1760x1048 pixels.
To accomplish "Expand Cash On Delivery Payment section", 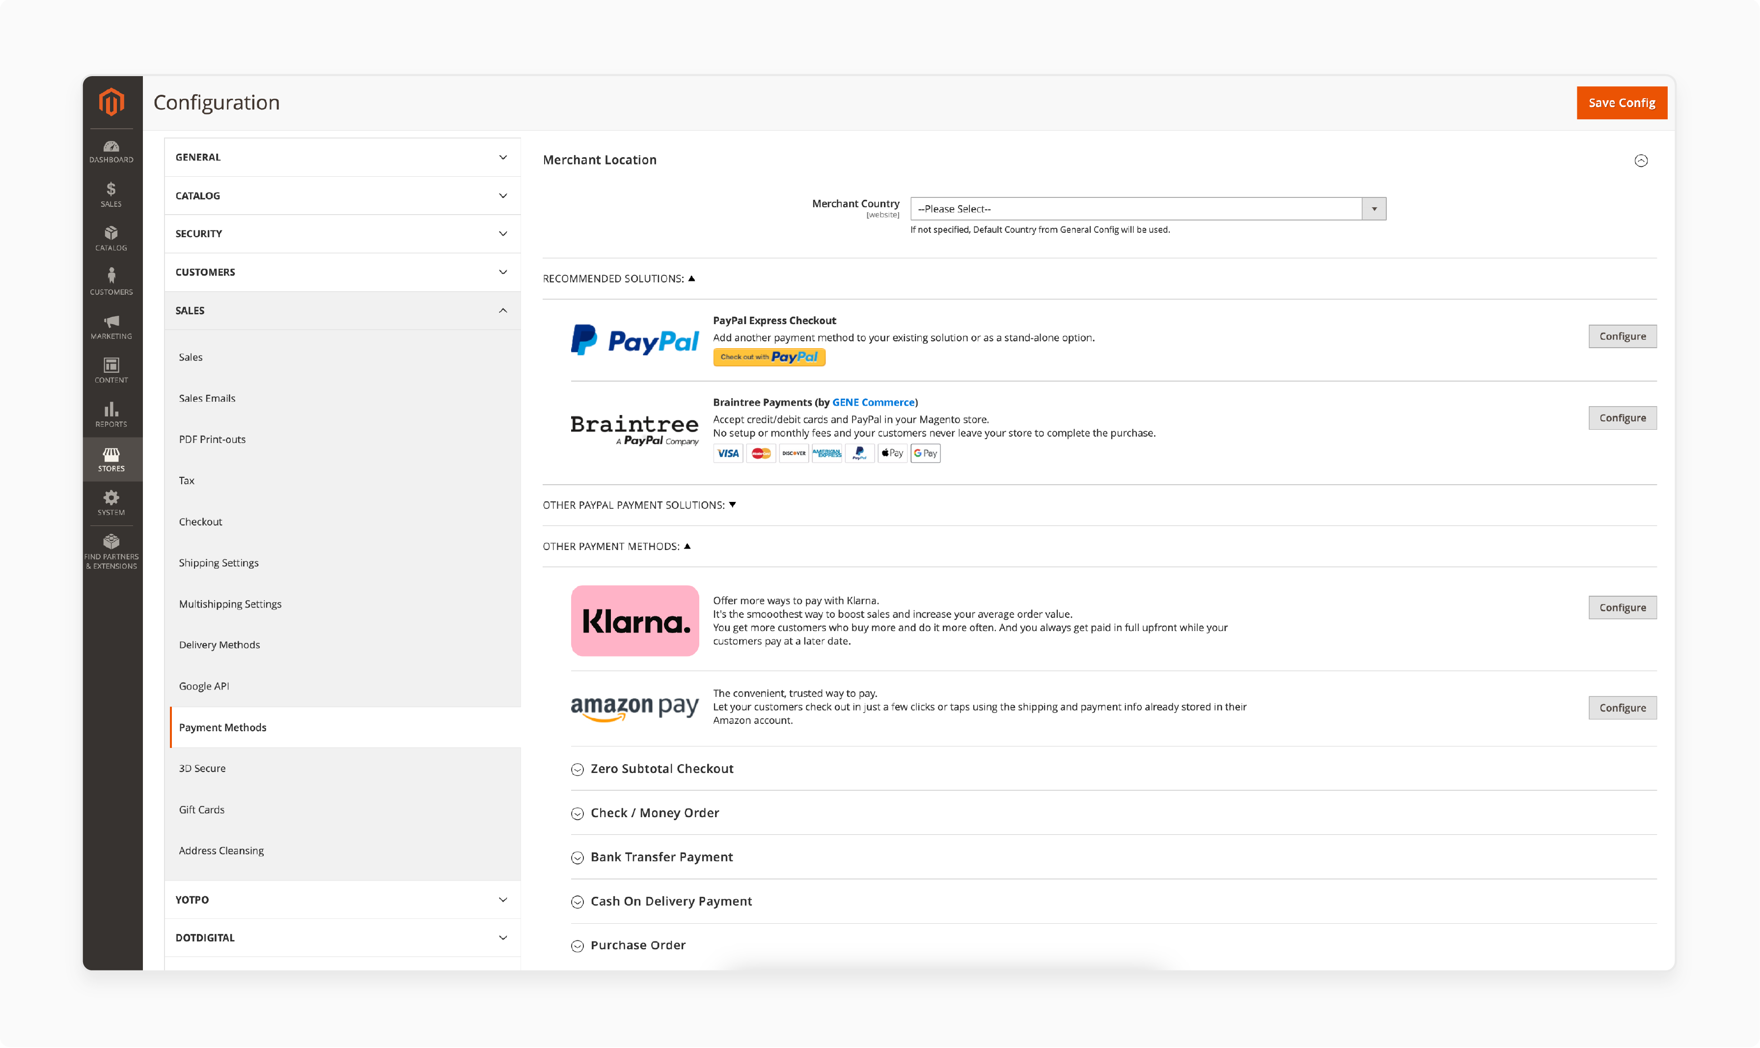I will [x=661, y=902].
